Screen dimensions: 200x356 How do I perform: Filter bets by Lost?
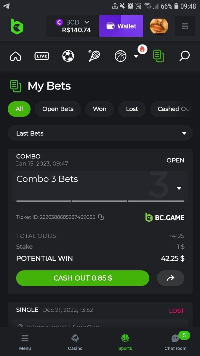click(132, 109)
